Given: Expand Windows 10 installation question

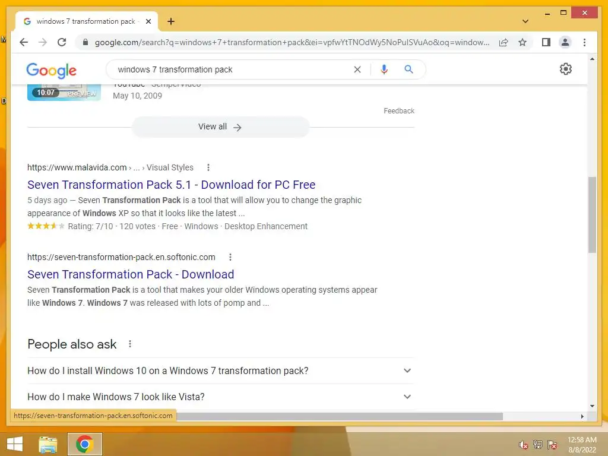Looking at the screenshot, I should [220, 370].
